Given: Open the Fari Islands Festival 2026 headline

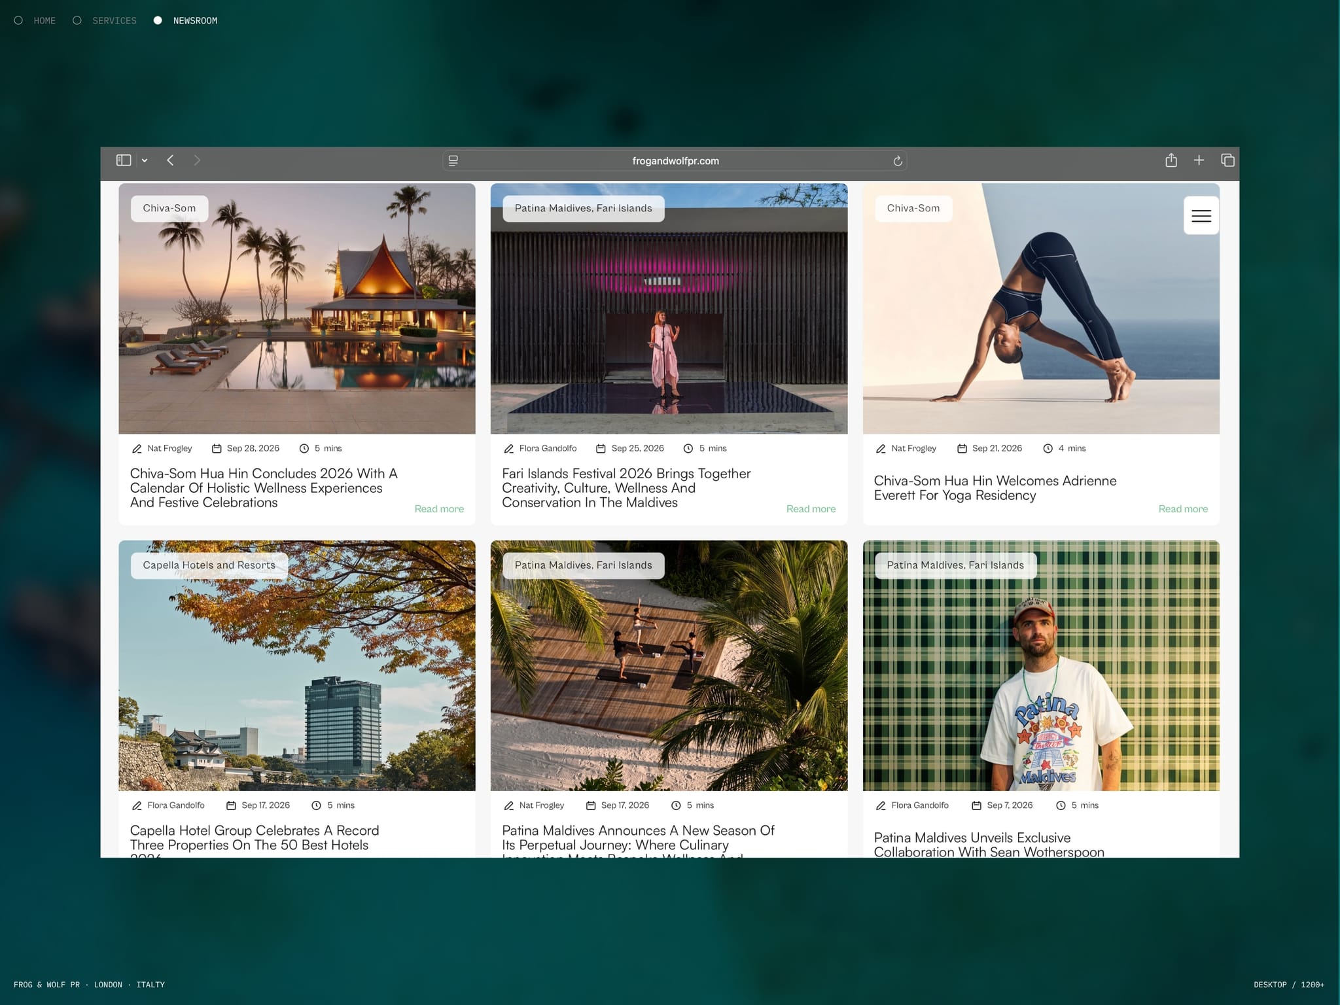Looking at the screenshot, I should (626, 488).
